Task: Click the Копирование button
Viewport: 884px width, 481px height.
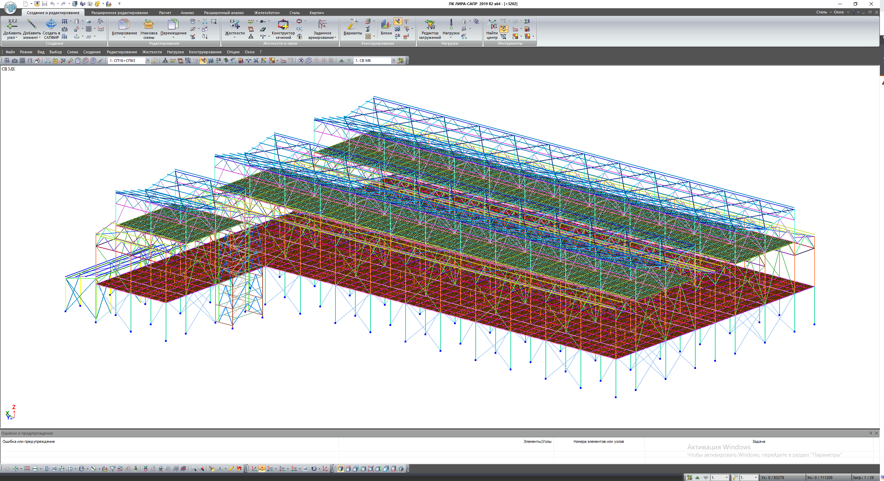Action: (x=124, y=28)
